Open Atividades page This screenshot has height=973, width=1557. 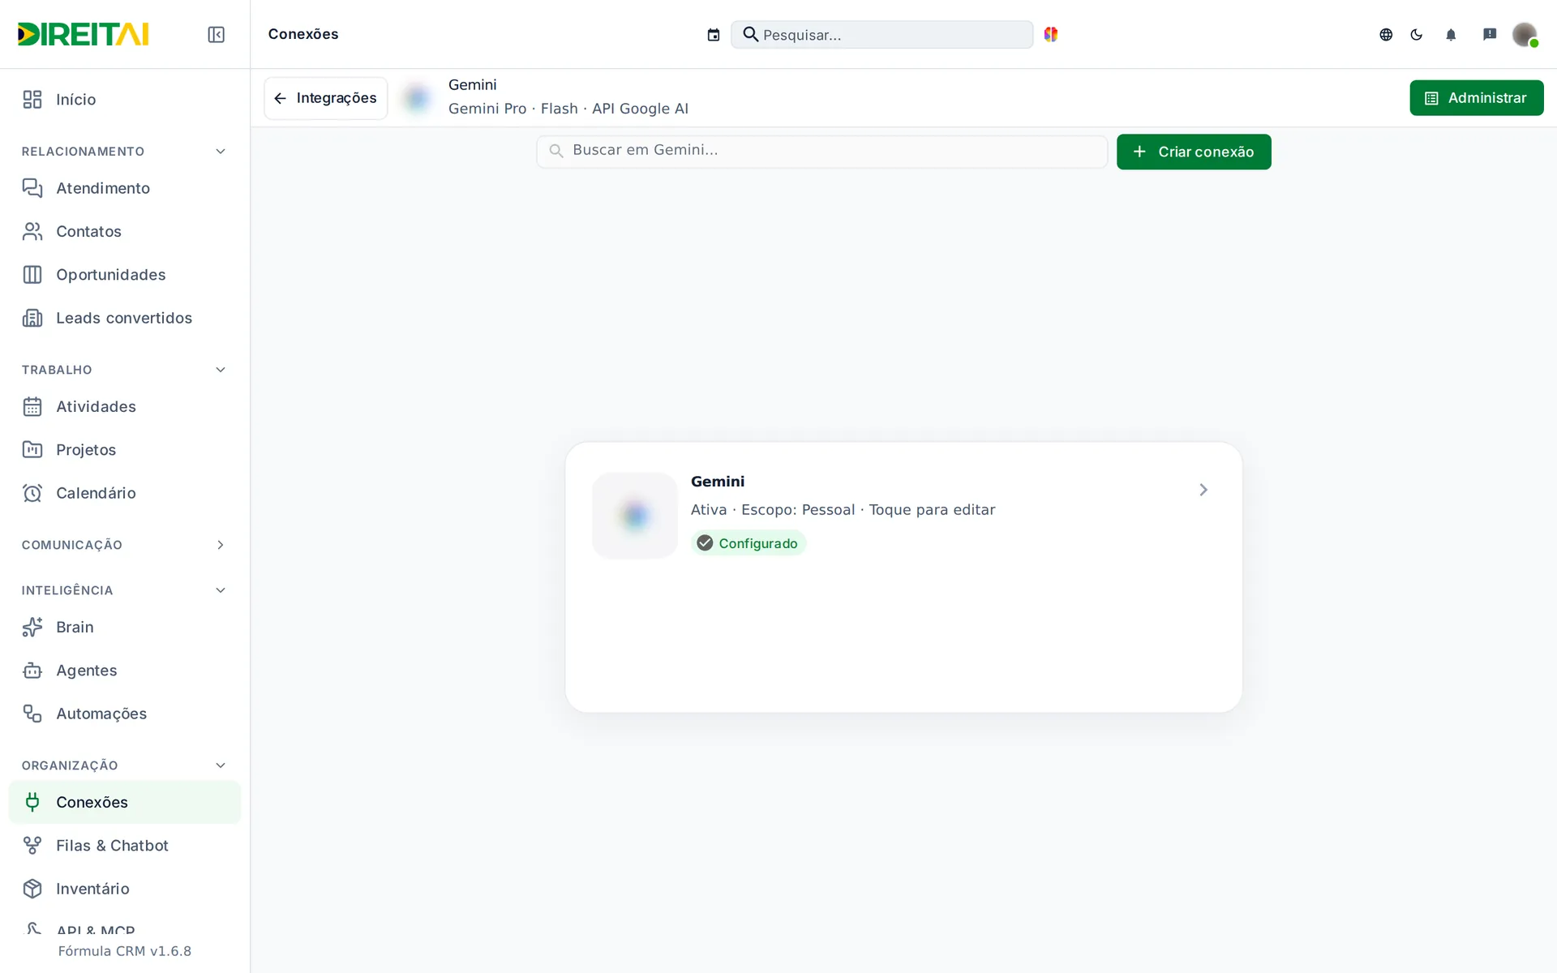pos(125,407)
